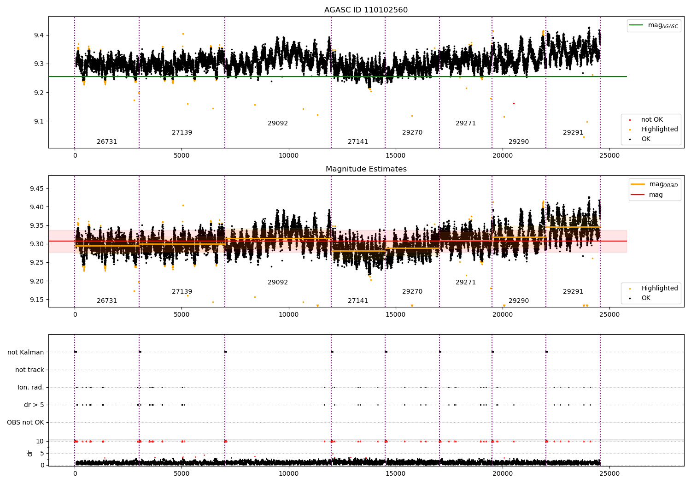Click 29271 label in Magnitude Estimates plot
The height and width of the screenshot is (484, 691).
coord(466,283)
